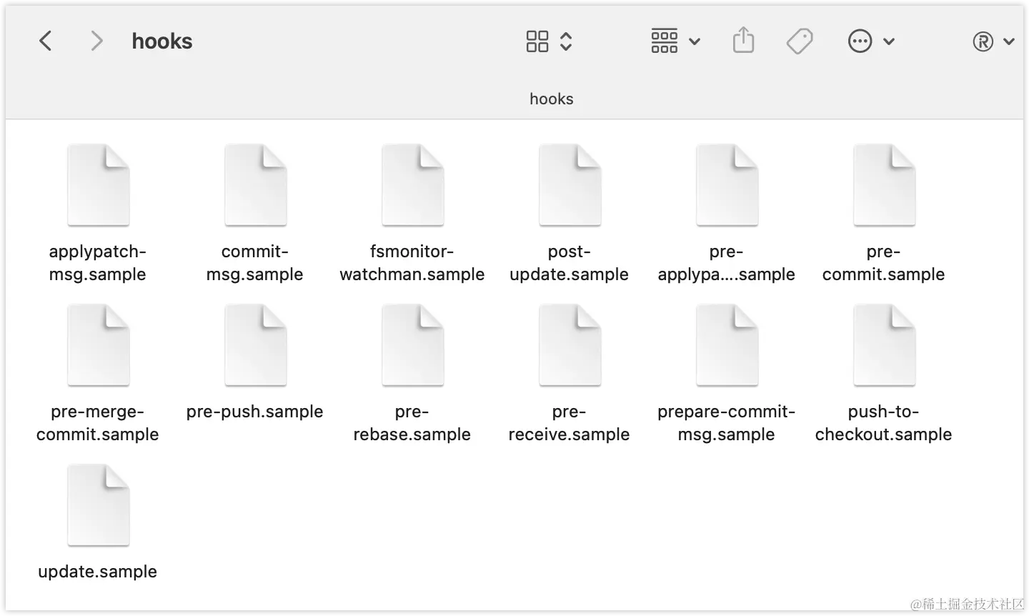Viewport: 1029px width, 616px height.
Task: Expand the dropdown next to circled R
Action: click(1009, 41)
